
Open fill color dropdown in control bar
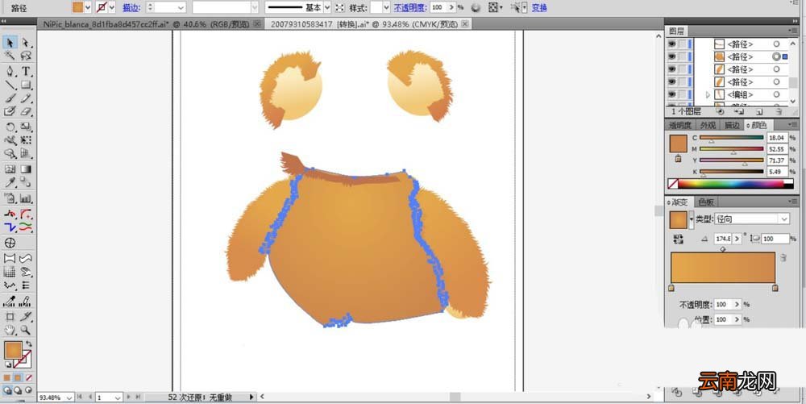click(x=87, y=7)
